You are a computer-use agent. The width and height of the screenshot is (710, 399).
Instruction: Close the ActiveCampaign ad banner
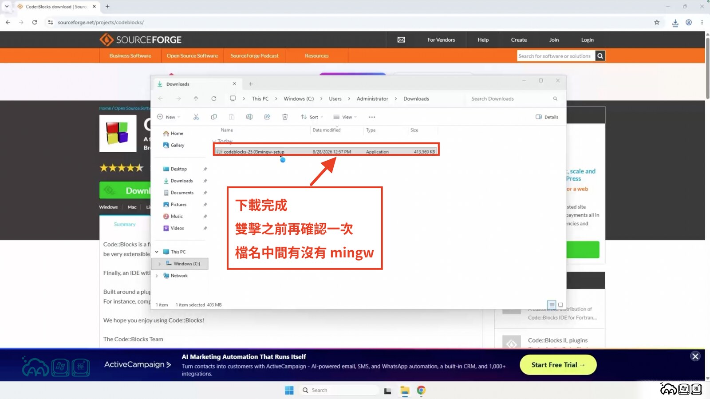pyautogui.click(x=695, y=356)
